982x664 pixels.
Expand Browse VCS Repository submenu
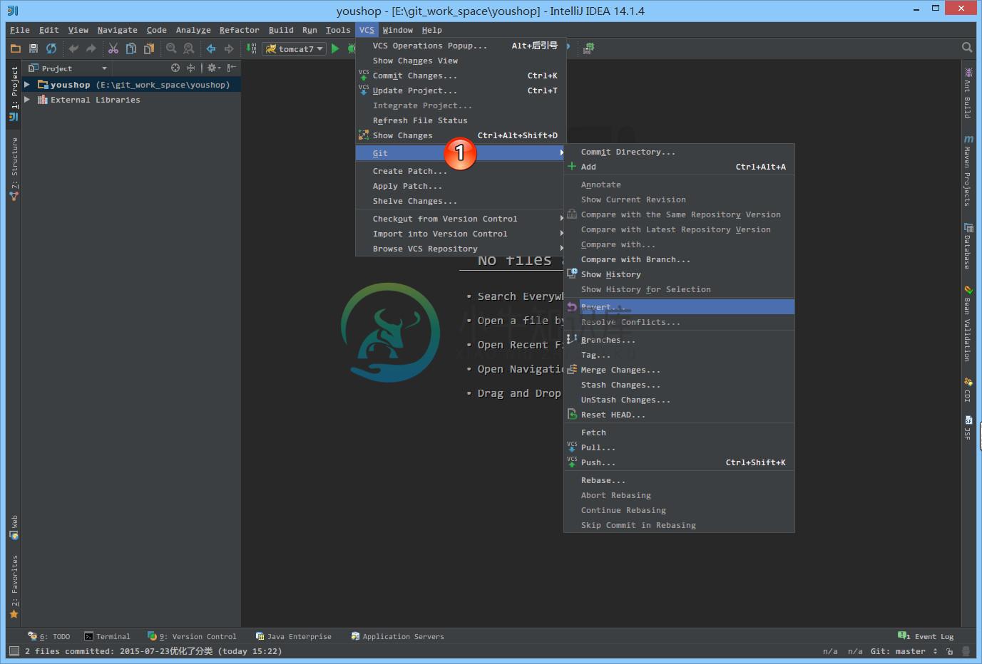coord(461,249)
